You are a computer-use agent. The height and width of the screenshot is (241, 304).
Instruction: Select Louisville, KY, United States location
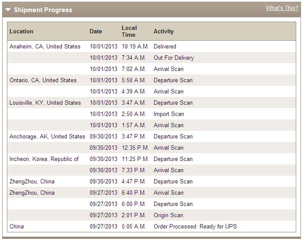click(x=45, y=103)
